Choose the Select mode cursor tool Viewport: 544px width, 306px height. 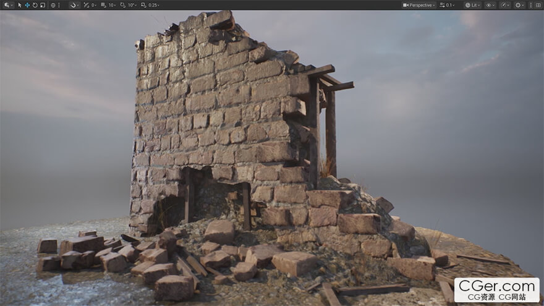tap(20, 5)
